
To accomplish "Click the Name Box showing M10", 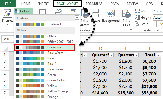I will point(8,39).
